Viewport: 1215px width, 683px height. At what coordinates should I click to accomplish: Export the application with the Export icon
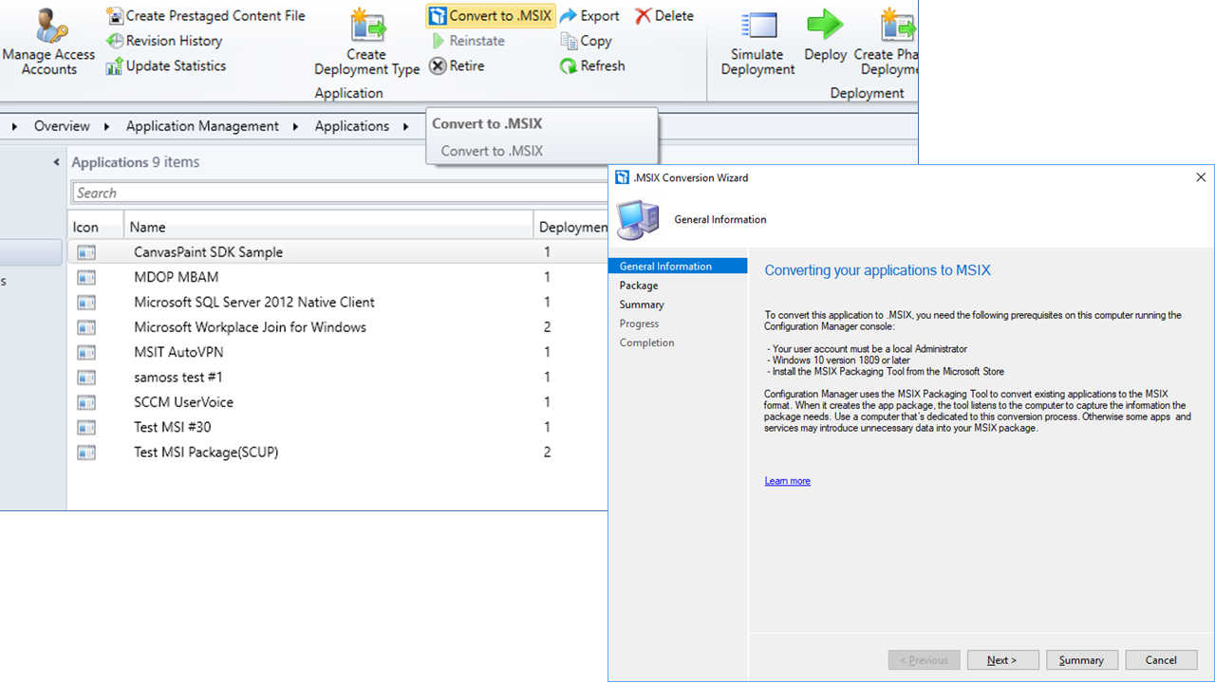(589, 15)
